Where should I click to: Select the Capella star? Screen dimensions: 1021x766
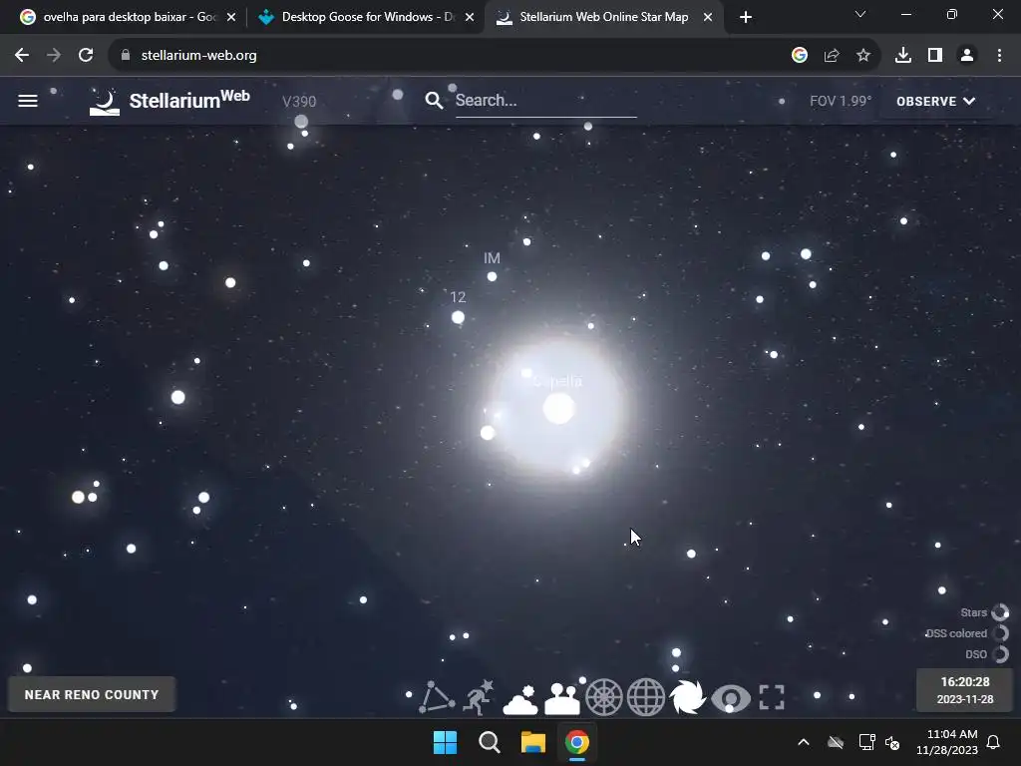pos(558,409)
